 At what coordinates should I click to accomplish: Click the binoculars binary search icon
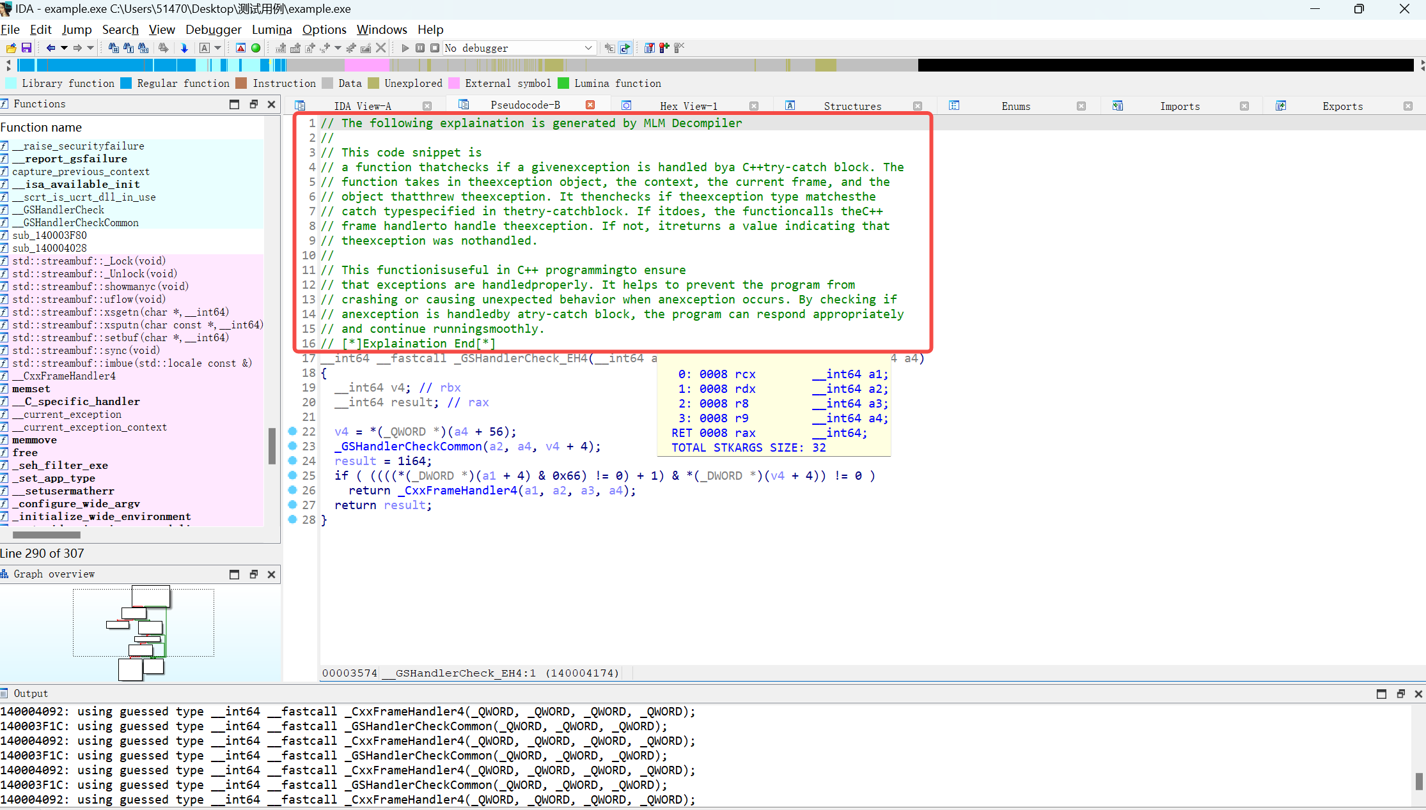143,48
